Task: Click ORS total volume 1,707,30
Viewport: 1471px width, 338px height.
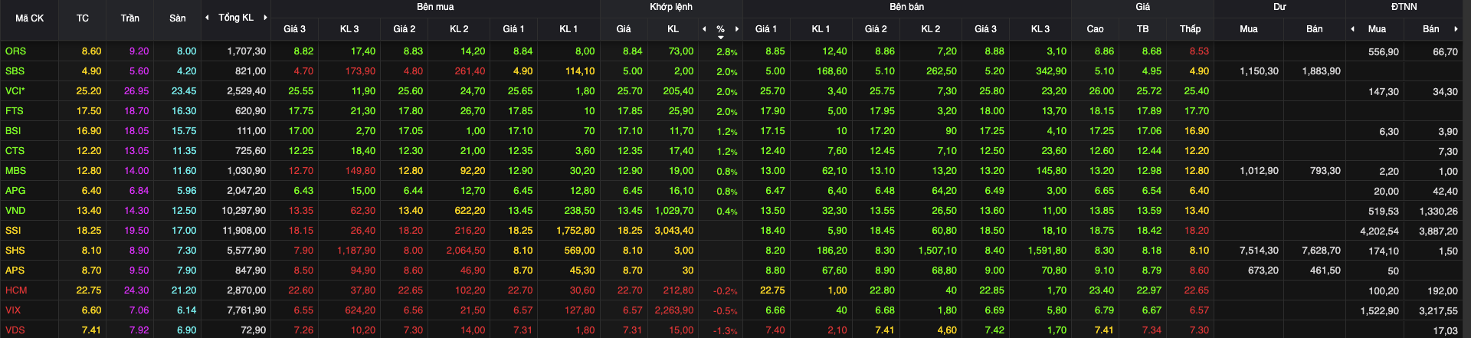Action: pyautogui.click(x=247, y=51)
